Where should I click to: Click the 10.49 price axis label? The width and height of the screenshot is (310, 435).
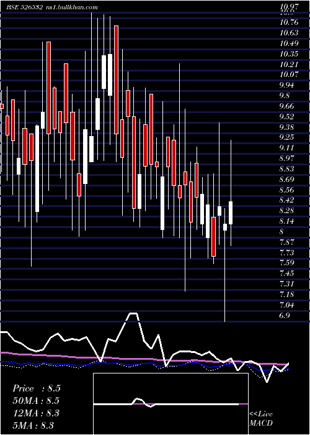coord(289,43)
